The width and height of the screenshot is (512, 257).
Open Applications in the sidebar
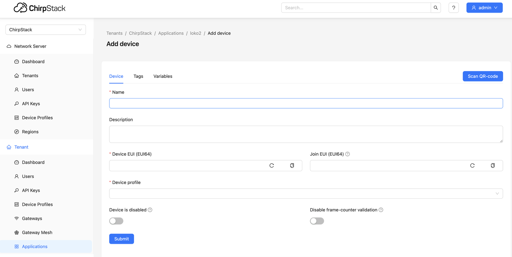(x=46, y=246)
